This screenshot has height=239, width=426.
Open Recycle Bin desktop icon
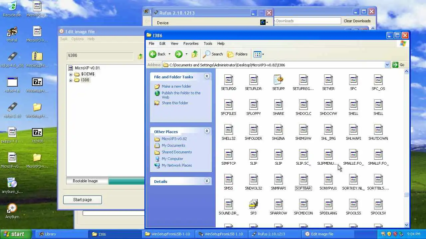(x=12, y=9)
